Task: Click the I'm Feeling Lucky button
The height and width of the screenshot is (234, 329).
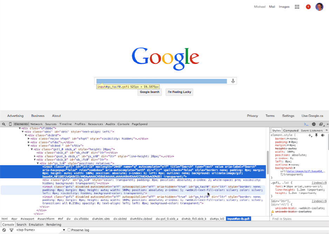Action: click(x=179, y=92)
